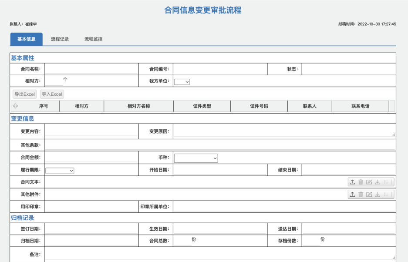Viewport: 408px width, 262px height.
Task: Download the 合同文本 file
Action: coord(378,182)
